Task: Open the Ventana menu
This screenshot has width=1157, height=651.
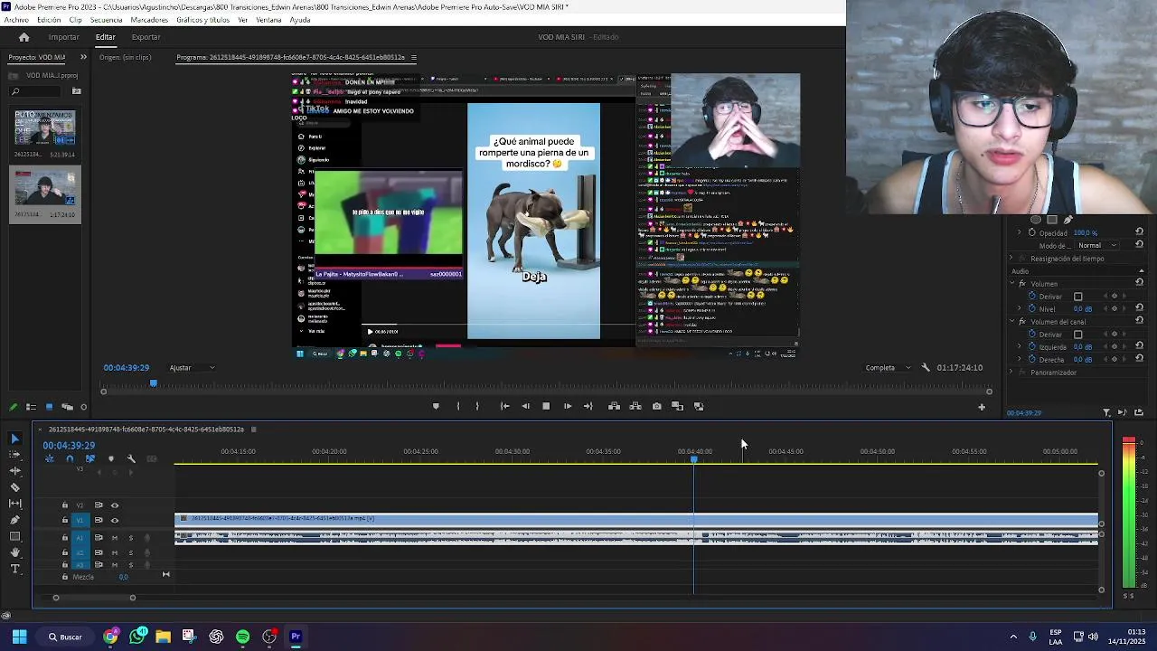Action: click(268, 20)
